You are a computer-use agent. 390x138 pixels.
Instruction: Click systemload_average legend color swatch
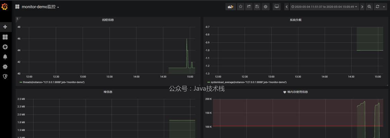[208, 82]
